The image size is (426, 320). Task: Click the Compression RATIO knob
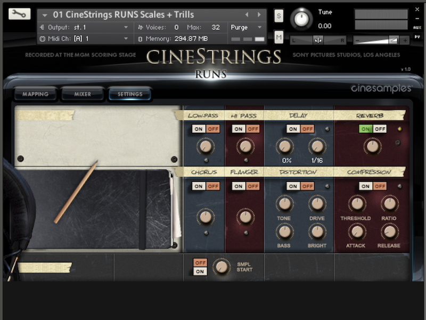pyautogui.click(x=390, y=204)
